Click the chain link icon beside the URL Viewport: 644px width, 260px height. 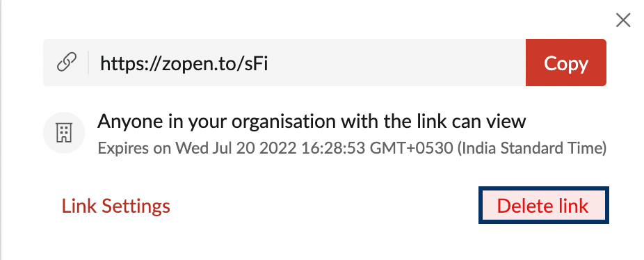[x=67, y=63]
